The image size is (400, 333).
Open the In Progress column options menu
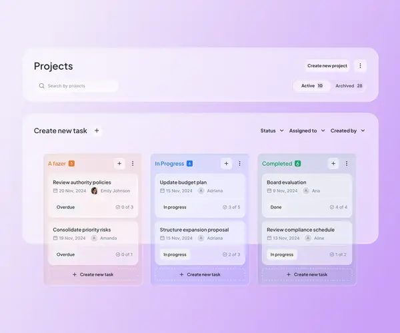[x=239, y=164]
